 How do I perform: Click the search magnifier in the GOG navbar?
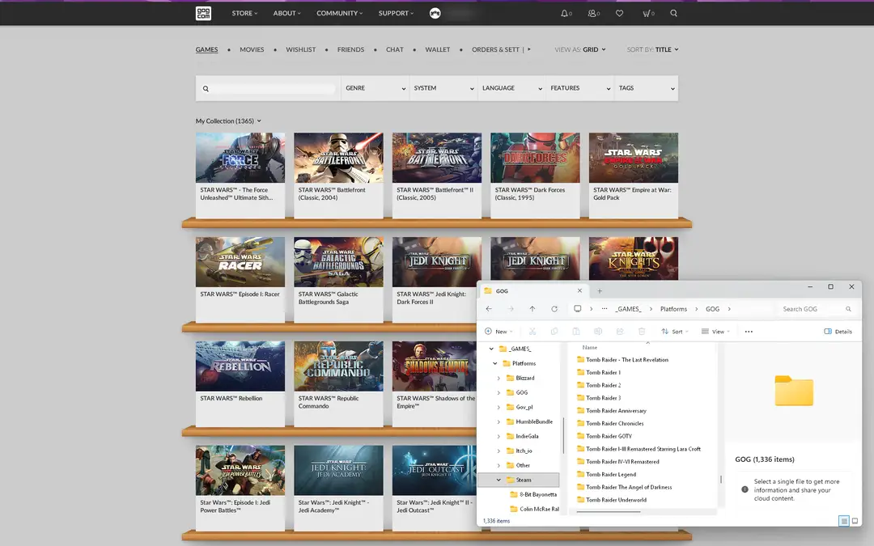click(x=674, y=13)
